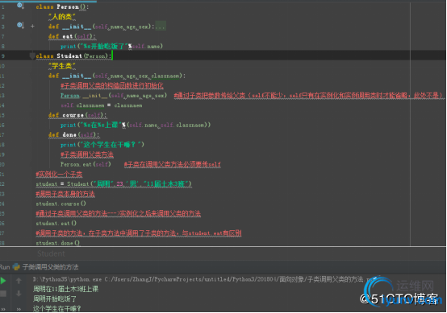This screenshot has width=447, height=313.
Task: Click console output '这个学生在干嘛？'
Action: pyautogui.click(x=57, y=308)
